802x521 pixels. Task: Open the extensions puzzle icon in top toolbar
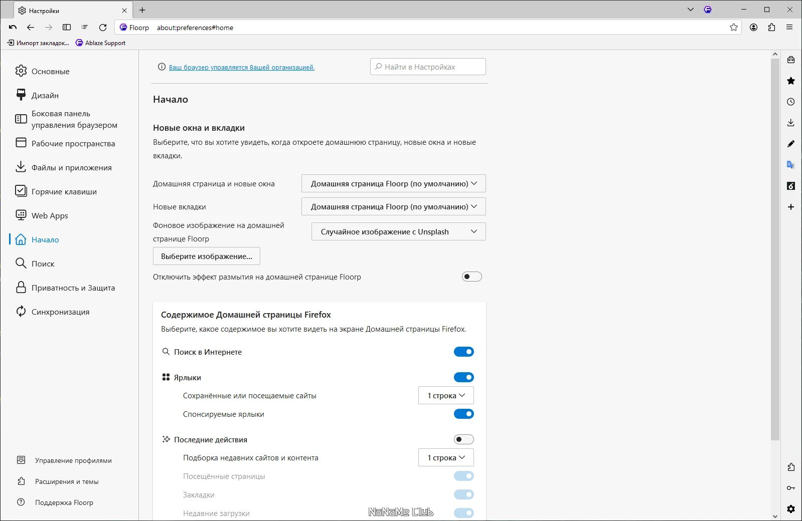coord(771,28)
